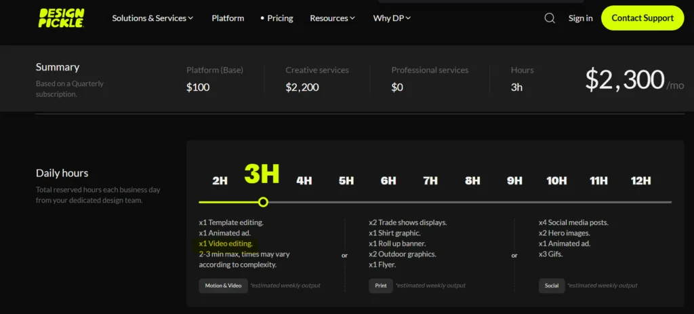
Task: Expand the Solutions & Services menu
Action: click(152, 18)
